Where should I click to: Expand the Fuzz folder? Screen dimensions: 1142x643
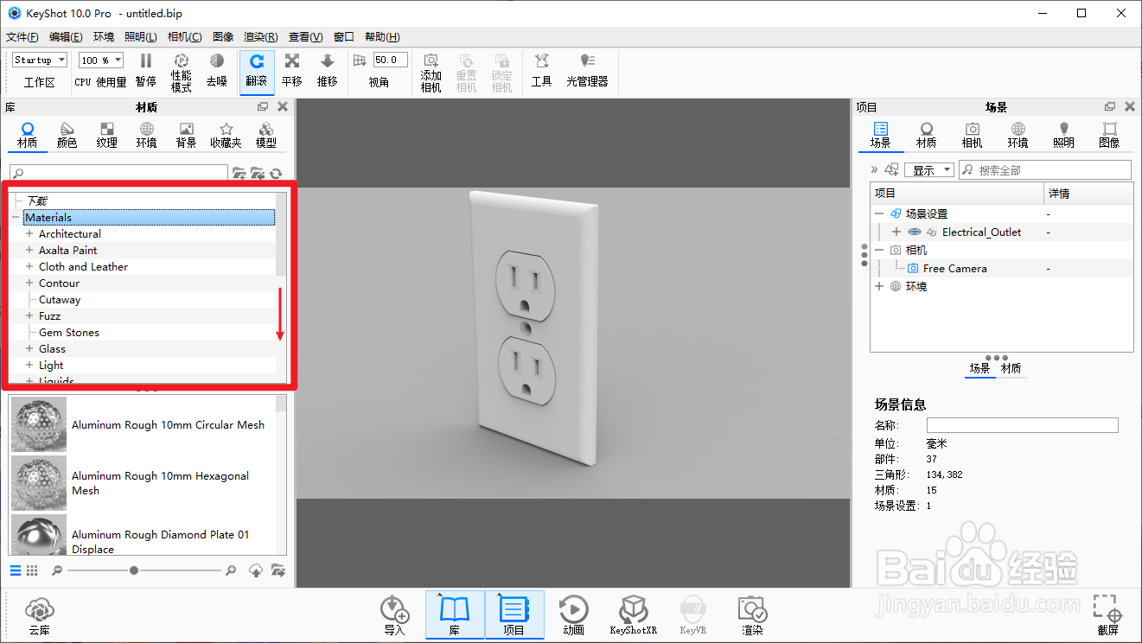pos(29,316)
